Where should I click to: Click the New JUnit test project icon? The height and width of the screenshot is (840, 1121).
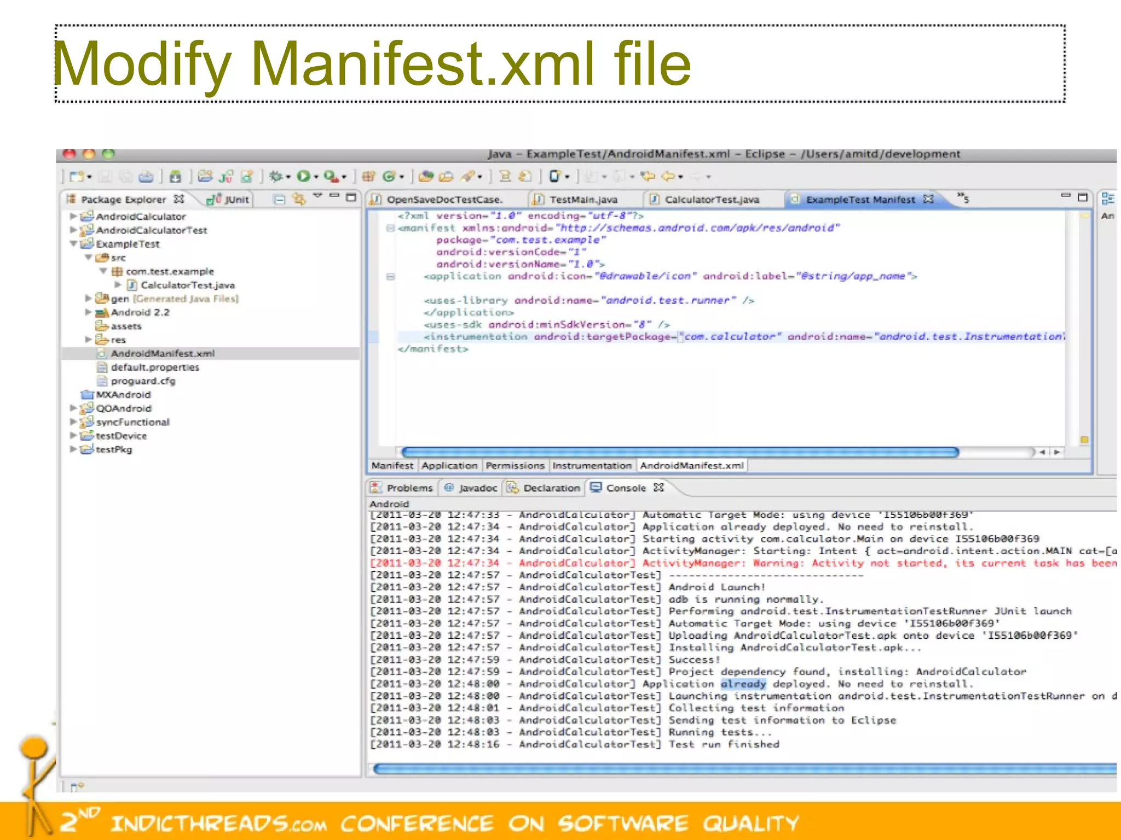click(x=226, y=176)
